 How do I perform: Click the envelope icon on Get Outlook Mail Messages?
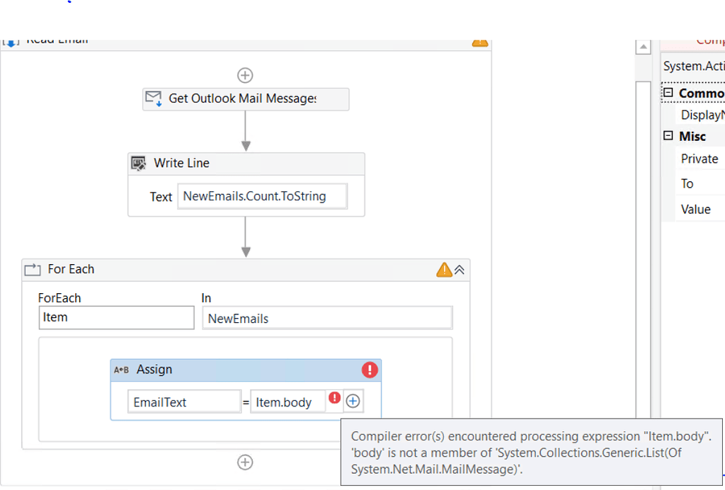153,98
